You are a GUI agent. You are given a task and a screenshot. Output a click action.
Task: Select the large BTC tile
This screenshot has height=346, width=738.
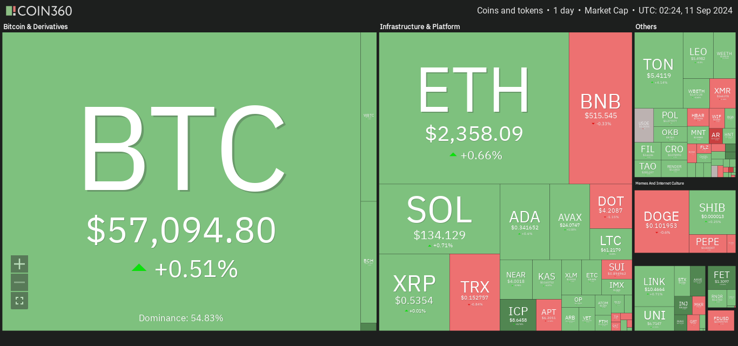coord(182,181)
